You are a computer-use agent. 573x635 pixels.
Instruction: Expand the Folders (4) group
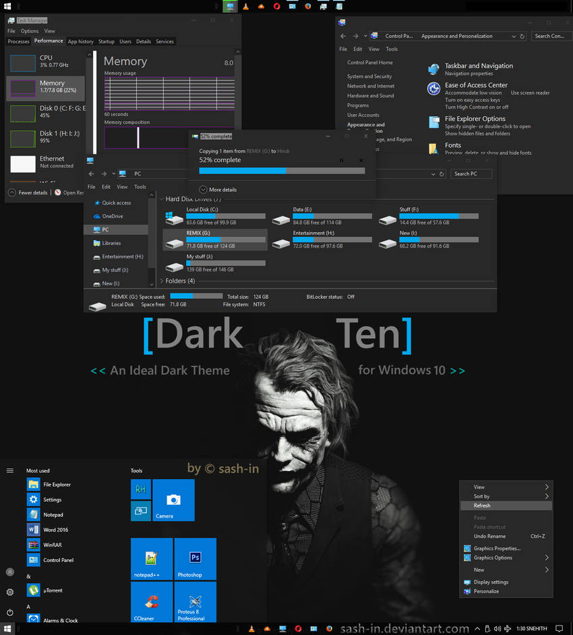tap(162, 281)
